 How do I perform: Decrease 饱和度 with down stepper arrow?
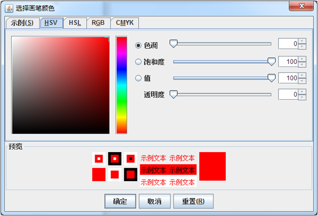point(302,64)
